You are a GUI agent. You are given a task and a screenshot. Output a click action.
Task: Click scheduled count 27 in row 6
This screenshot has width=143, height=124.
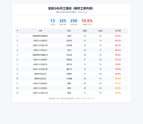[85, 60]
